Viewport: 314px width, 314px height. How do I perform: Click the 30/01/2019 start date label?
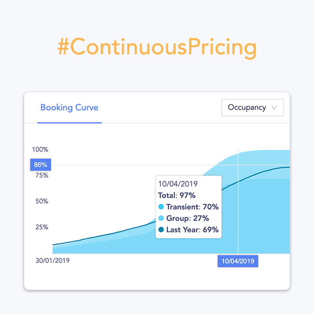pyautogui.click(x=52, y=261)
